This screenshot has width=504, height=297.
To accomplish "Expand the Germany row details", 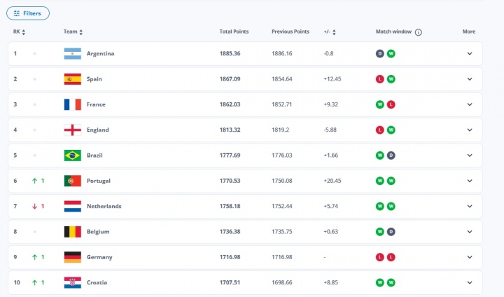I will 470,257.
